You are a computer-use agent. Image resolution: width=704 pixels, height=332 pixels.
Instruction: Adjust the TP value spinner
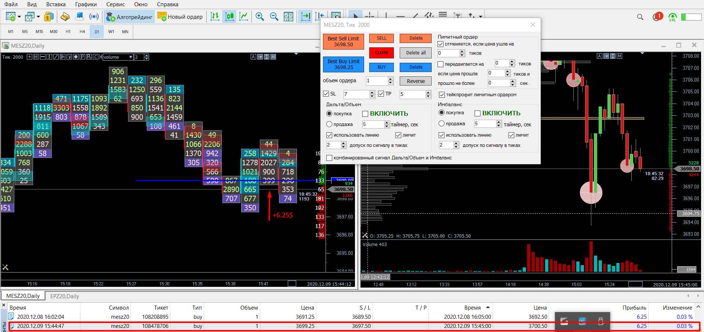[x=428, y=94]
